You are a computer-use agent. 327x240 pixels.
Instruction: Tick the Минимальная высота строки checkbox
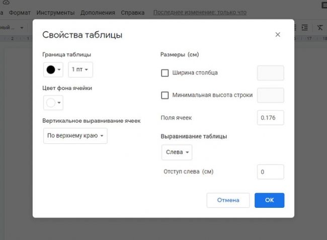coord(165,95)
